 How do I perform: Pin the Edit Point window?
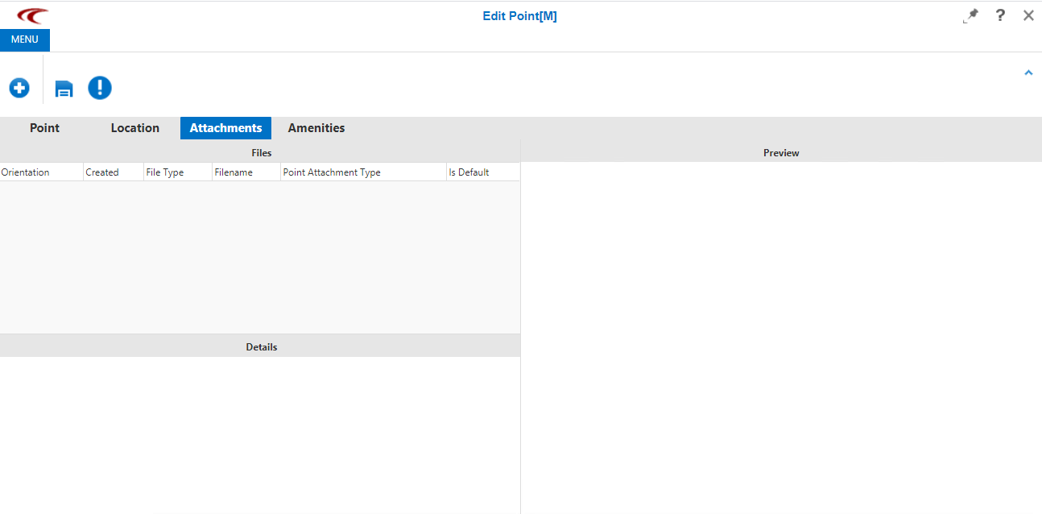click(970, 16)
